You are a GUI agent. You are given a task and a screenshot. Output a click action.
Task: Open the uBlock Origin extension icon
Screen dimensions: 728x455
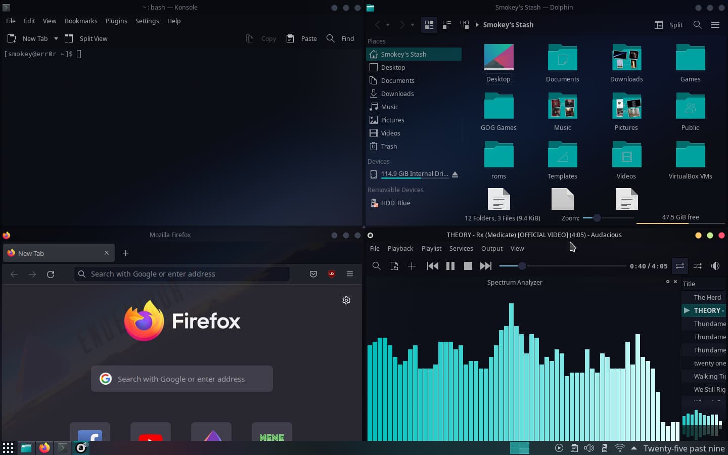332,274
